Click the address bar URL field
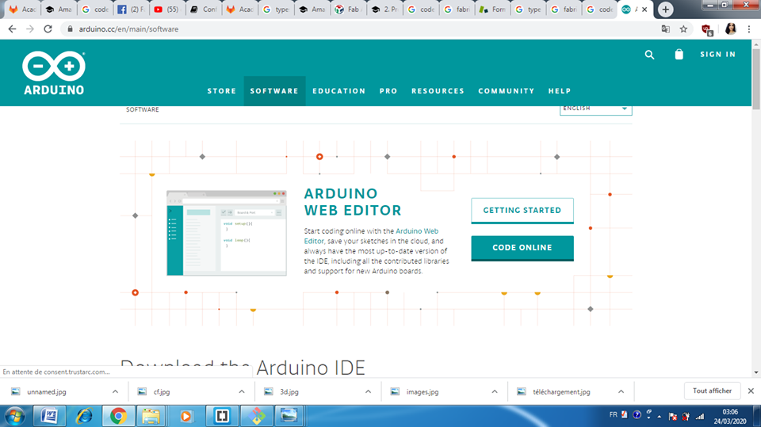Viewport: 761px width, 427px height. pos(359,29)
